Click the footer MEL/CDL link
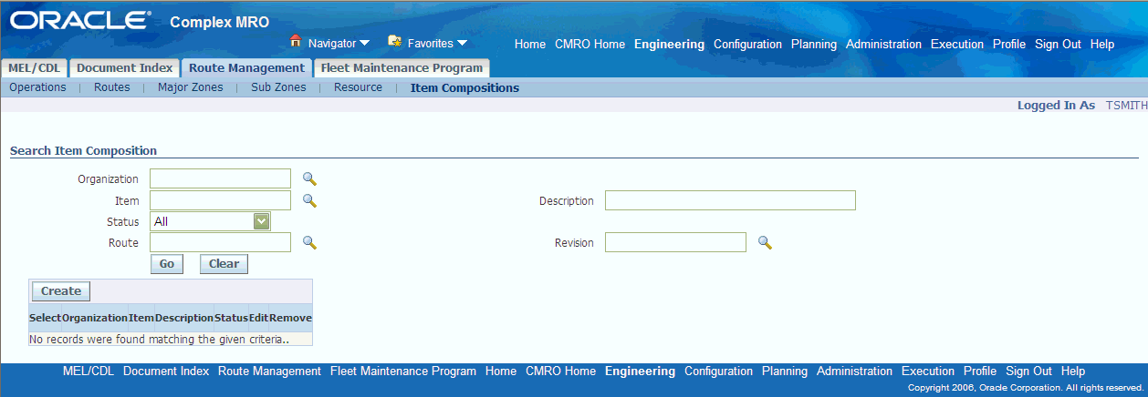 (89, 371)
